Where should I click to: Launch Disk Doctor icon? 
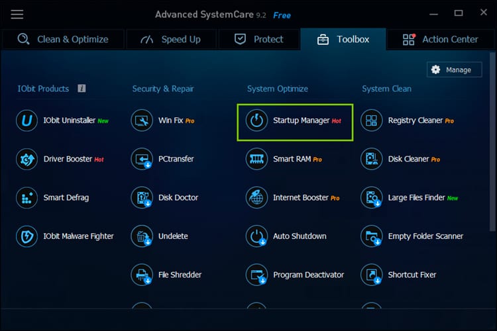[x=142, y=198]
